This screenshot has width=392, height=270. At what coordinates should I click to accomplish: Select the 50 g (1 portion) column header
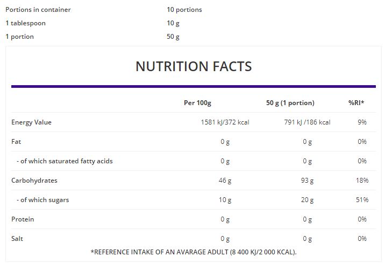tap(290, 103)
